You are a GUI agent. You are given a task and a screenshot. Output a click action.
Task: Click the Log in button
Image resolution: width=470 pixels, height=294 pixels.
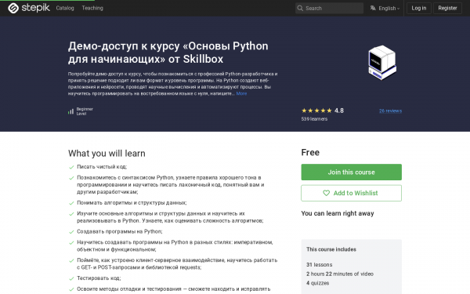[x=419, y=8]
